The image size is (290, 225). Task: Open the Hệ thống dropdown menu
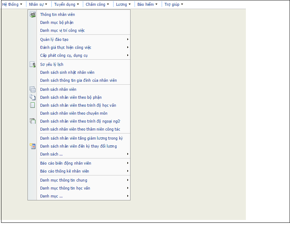point(12,4)
